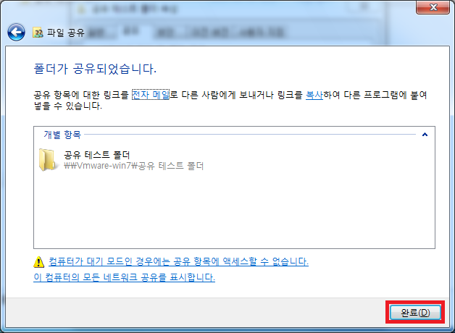
Task: Select the yellow shared folder icon
Action: point(47,160)
